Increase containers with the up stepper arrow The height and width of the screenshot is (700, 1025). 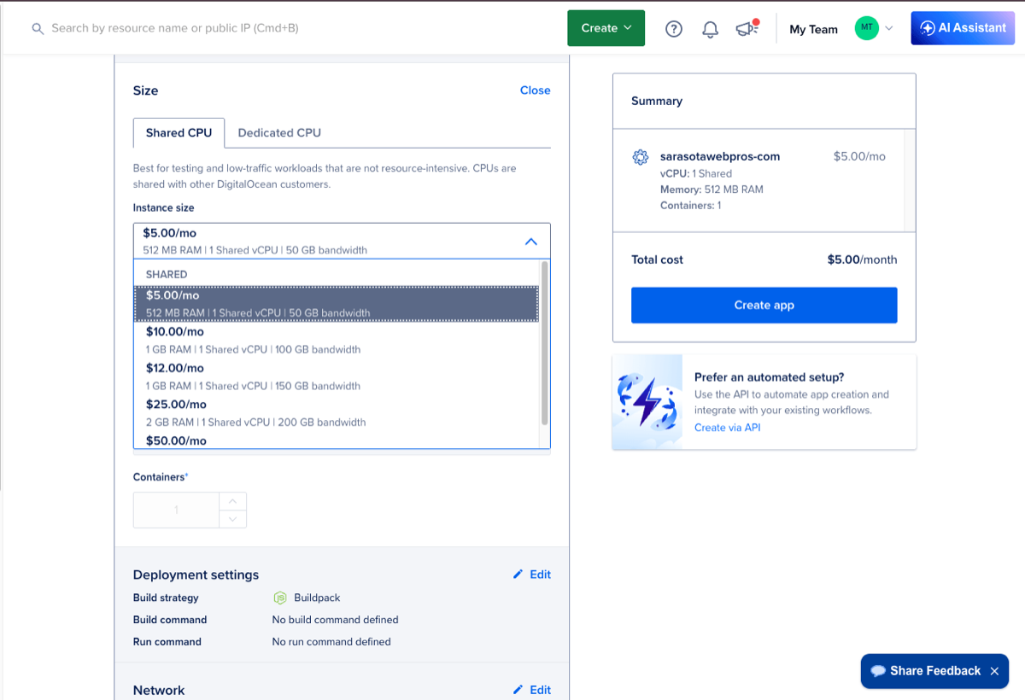(x=233, y=501)
